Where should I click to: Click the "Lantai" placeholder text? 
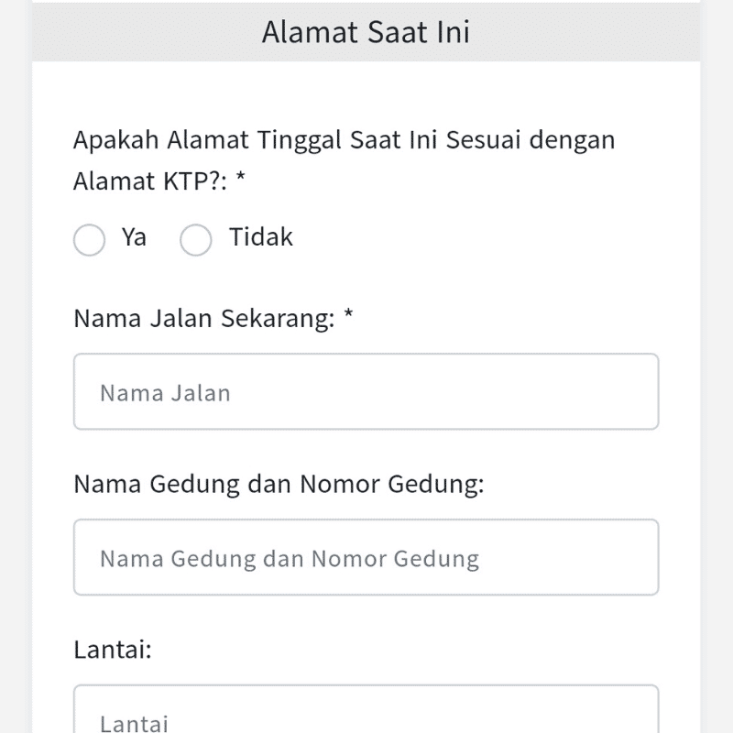[133, 723]
